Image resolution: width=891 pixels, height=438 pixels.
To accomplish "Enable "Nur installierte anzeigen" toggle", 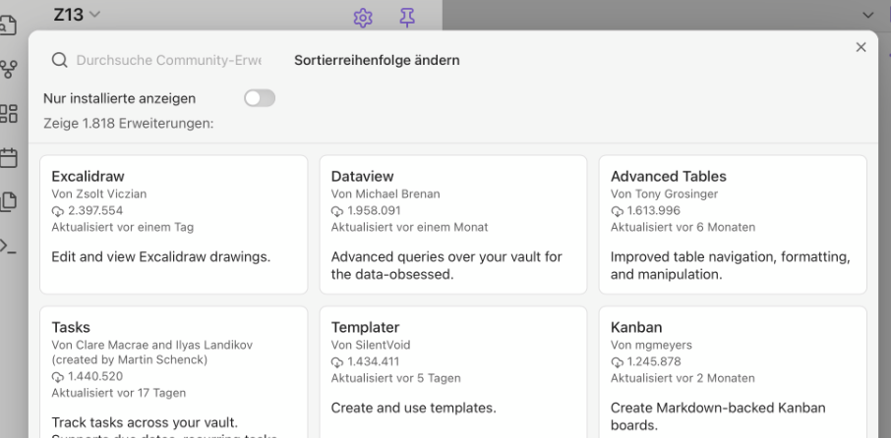I will tap(260, 98).
